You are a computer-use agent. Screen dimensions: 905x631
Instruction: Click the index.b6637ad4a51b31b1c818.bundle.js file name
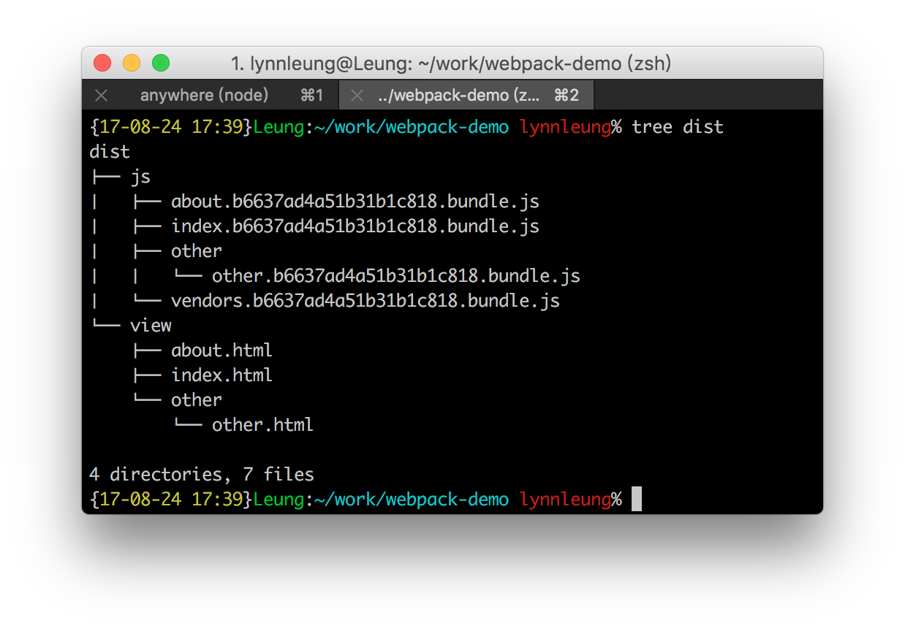pyautogui.click(x=355, y=226)
